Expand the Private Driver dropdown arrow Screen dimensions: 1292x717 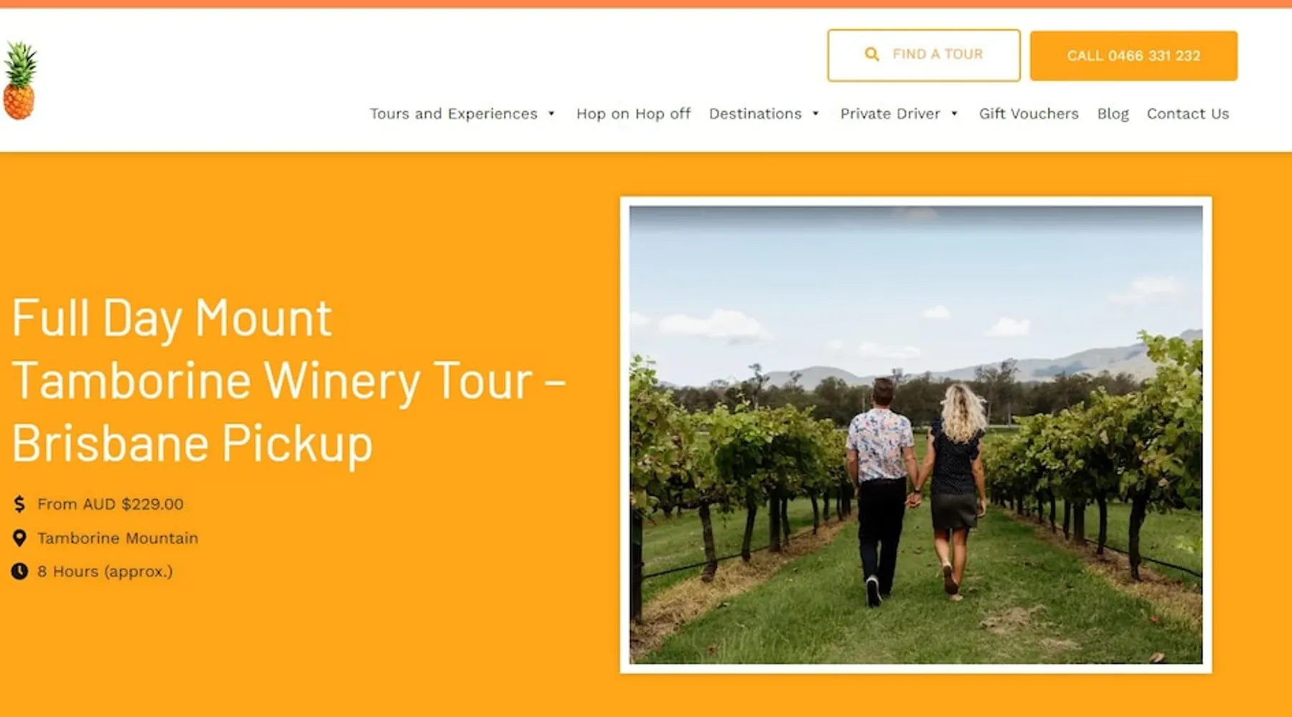(x=954, y=114)
